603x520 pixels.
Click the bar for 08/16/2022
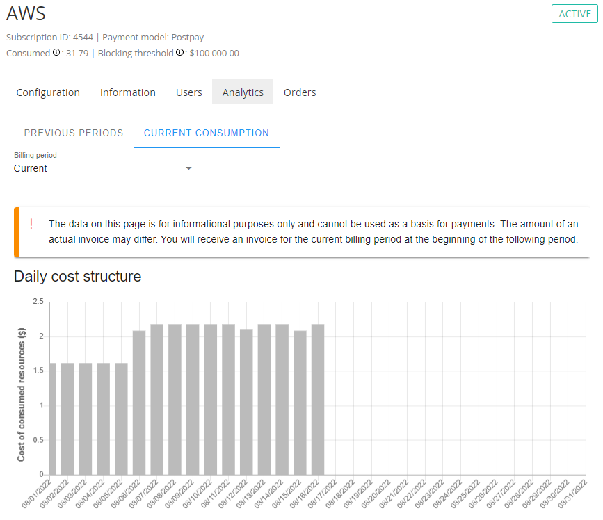click(318, 400)
